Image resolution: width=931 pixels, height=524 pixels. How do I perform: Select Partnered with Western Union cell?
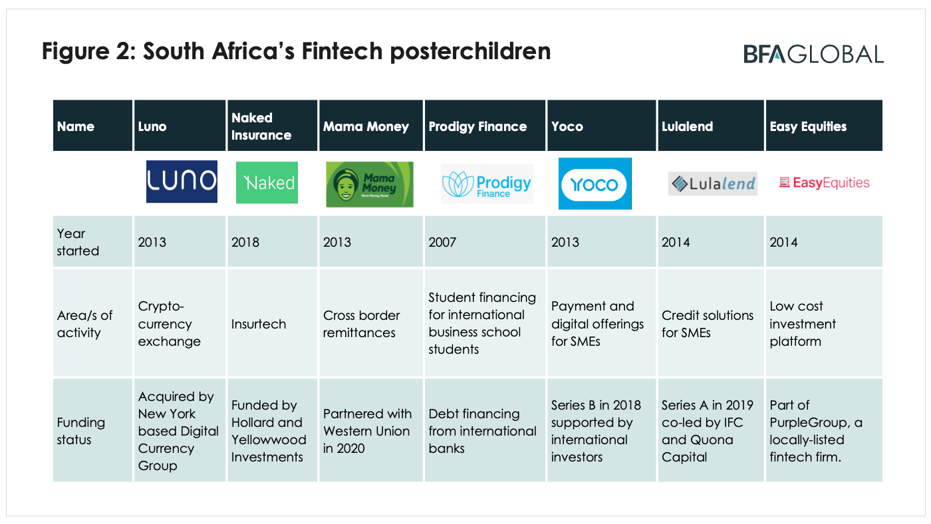point(370,431)
